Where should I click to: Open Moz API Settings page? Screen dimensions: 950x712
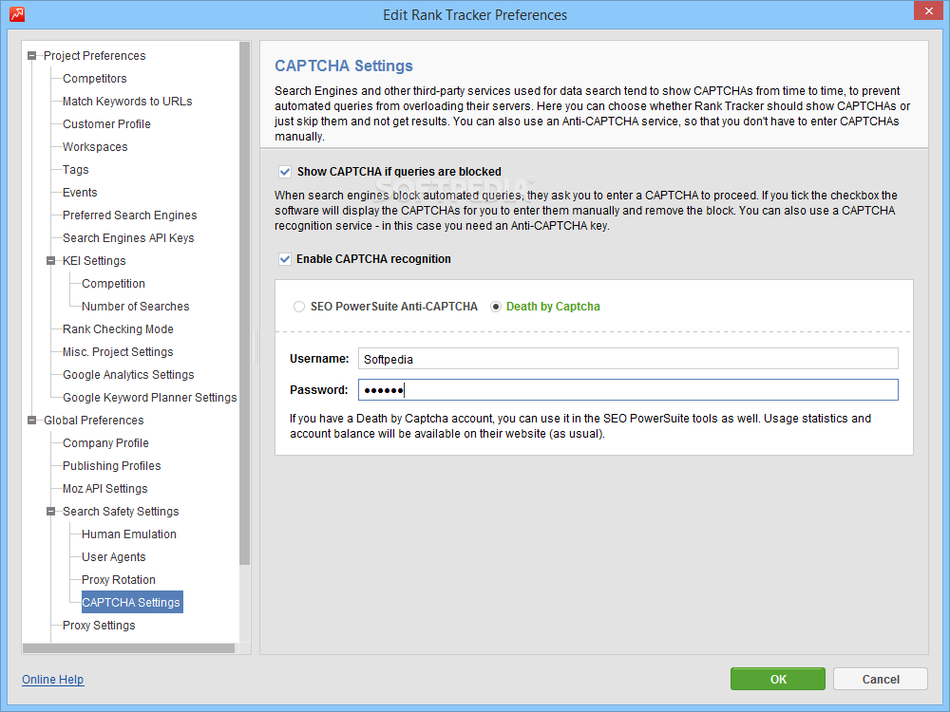point(105,489)
